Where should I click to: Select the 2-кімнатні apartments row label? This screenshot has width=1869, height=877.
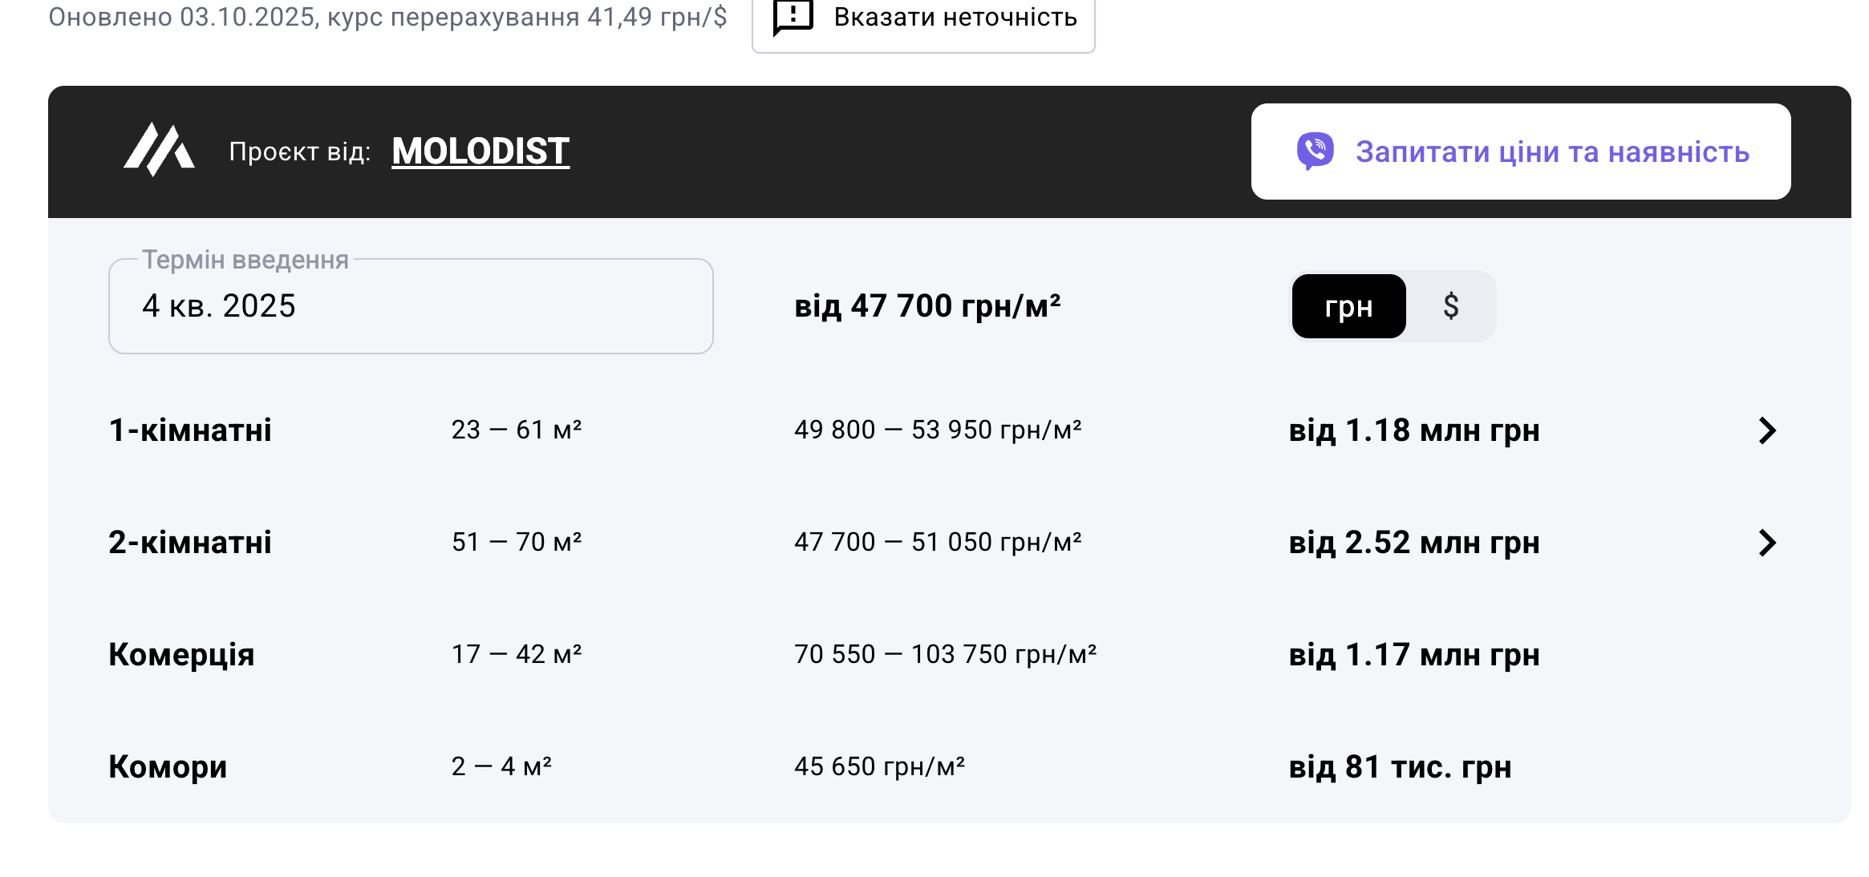point(190,543)
